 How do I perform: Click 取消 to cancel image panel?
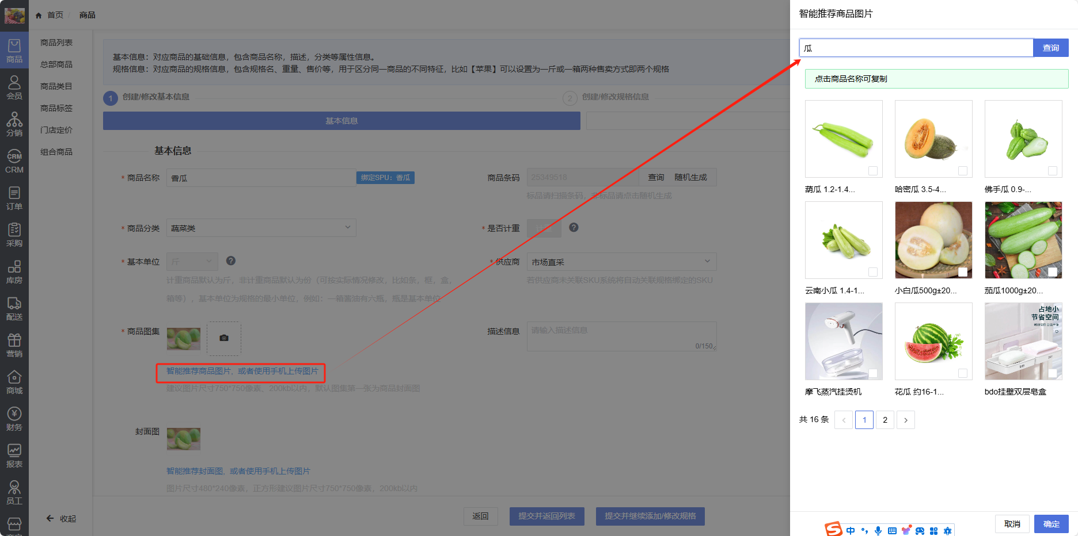1012,524
